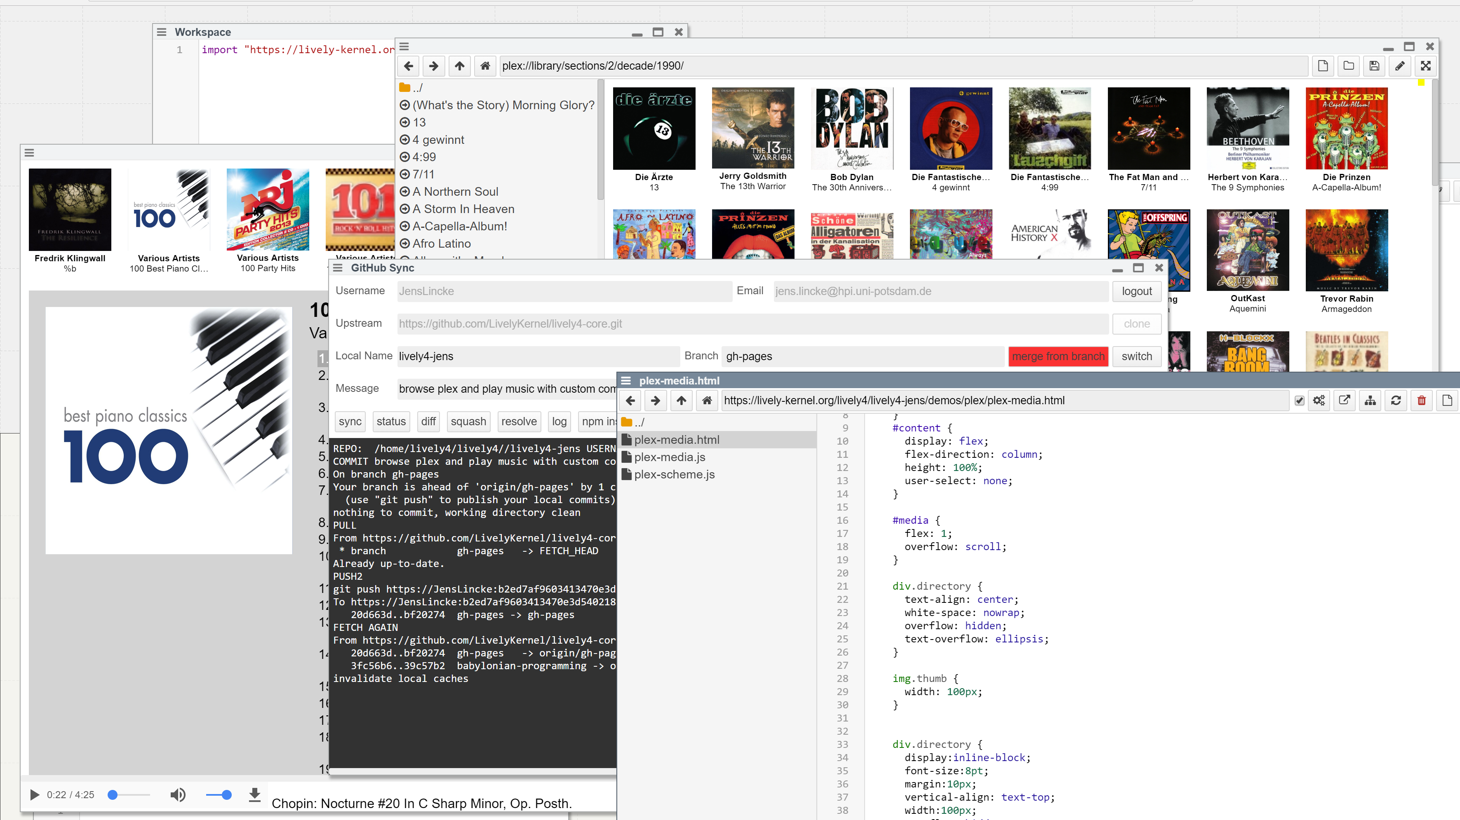The width and height of the screenshot is (1460, 820).
Task: Select plex-scheme.js in the file list
Action: [674, 475]
